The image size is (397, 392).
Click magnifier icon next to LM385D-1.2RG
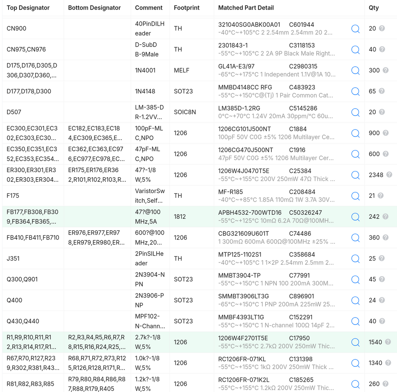tap(356, 112)
